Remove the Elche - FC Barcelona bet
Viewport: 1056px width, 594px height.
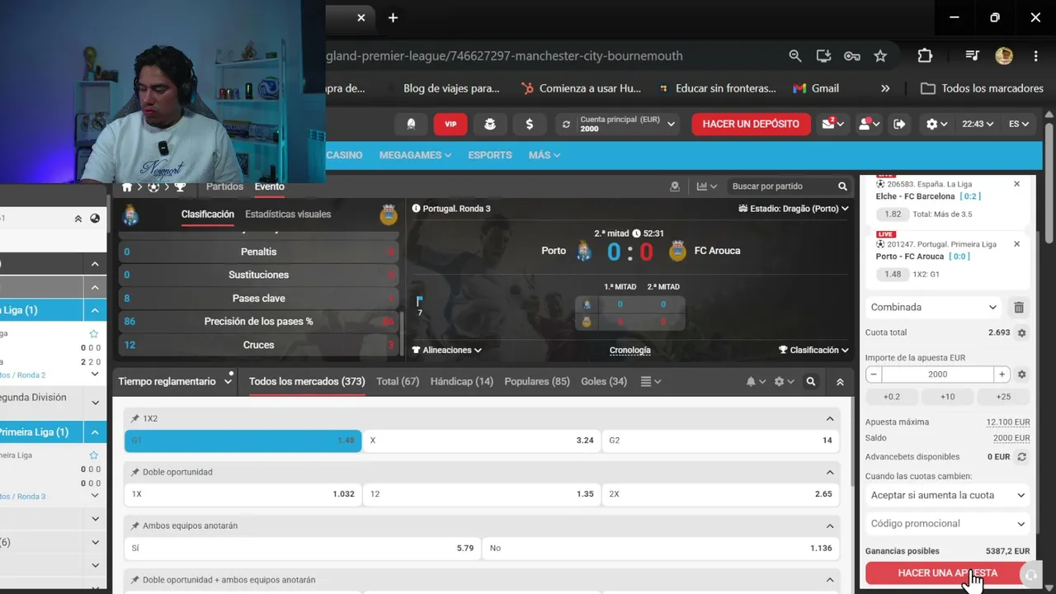[1016, 184]
